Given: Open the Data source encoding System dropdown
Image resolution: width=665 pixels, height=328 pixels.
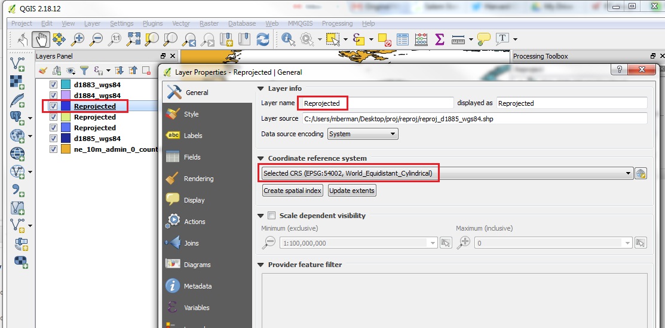Looking at the screenshot, I should 363,134.
